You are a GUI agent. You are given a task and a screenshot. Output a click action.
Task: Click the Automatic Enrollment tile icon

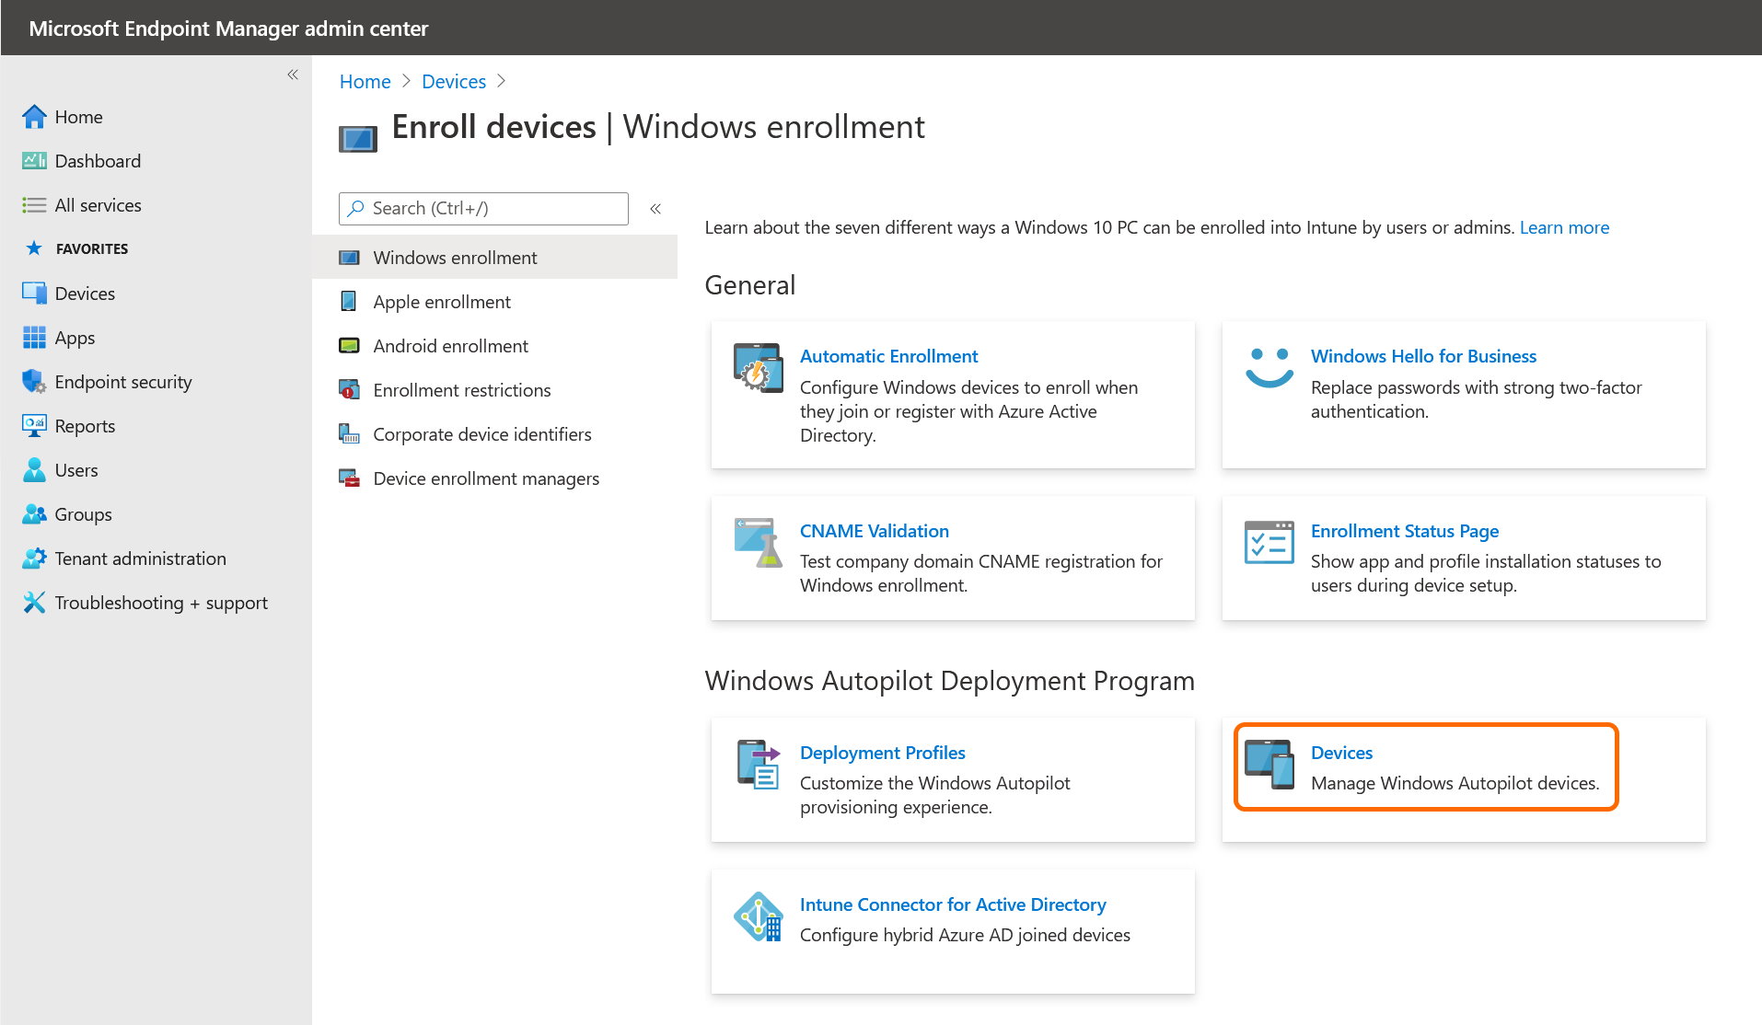pos(758,368)
